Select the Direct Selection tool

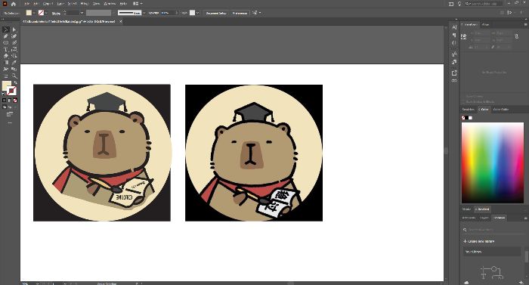[x=14, y=29]
